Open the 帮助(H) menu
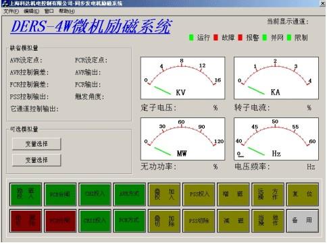The width and height of the screenshot is (327, 245). (67, 11)
